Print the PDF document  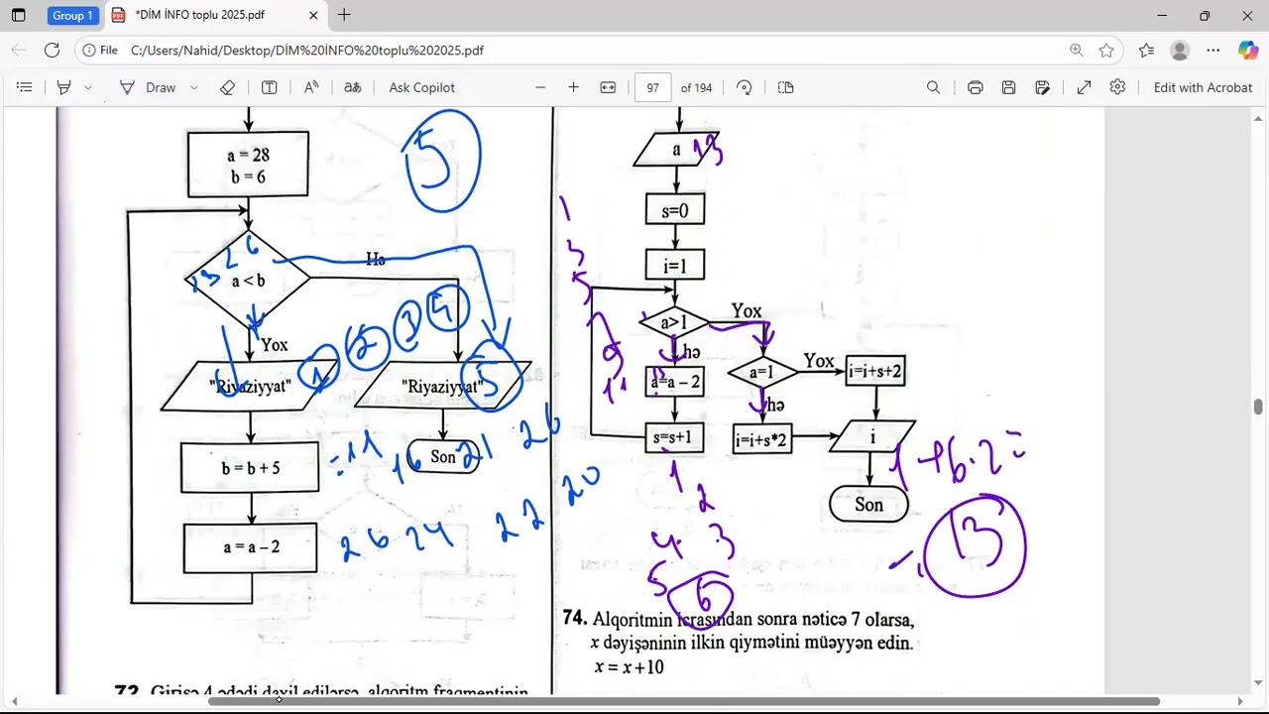[975, 87]
